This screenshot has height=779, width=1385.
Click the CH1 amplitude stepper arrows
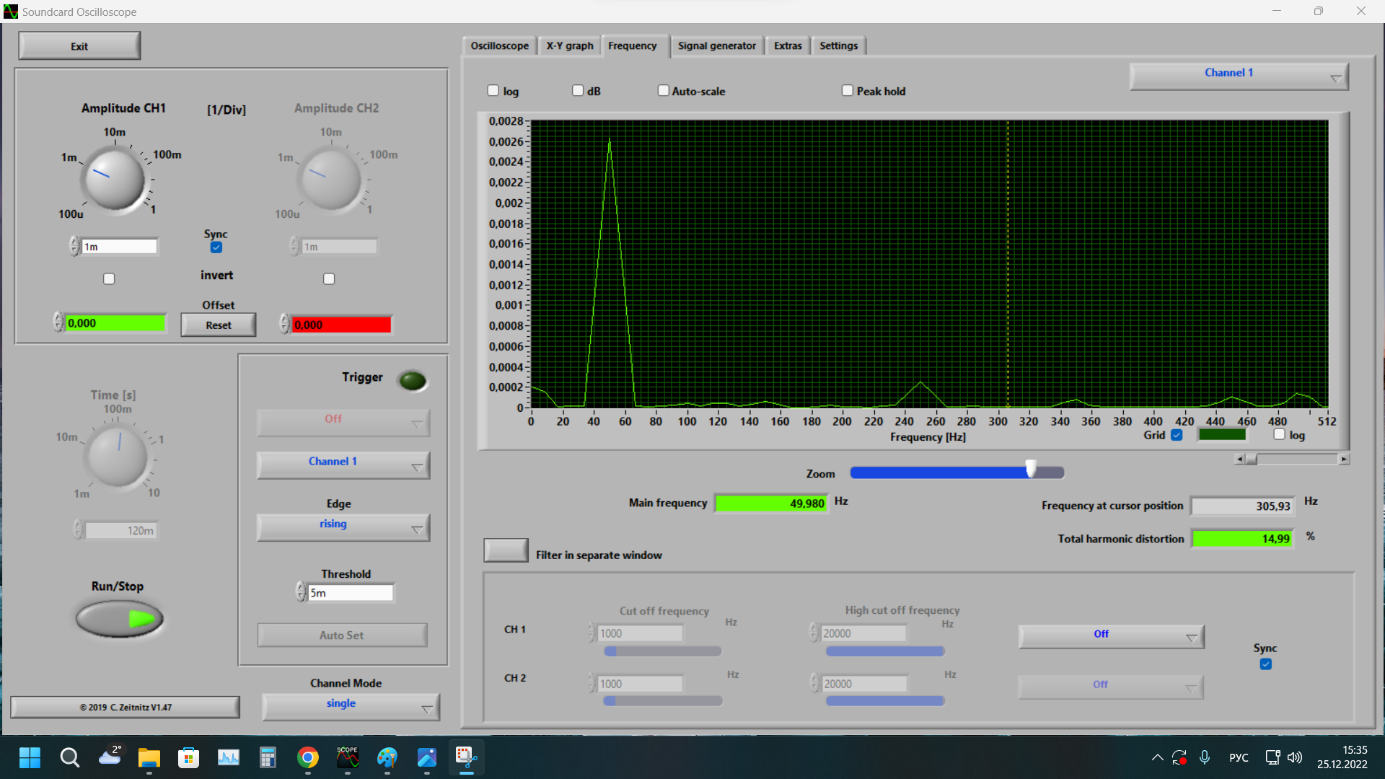[74, 246]
